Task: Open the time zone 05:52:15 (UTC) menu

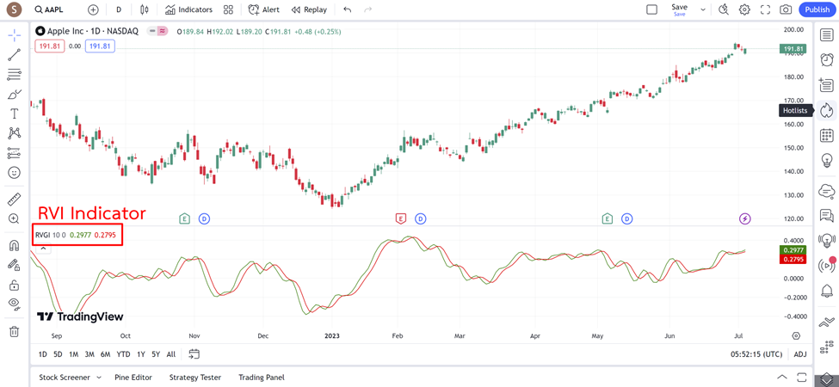Action: [756, 354]
